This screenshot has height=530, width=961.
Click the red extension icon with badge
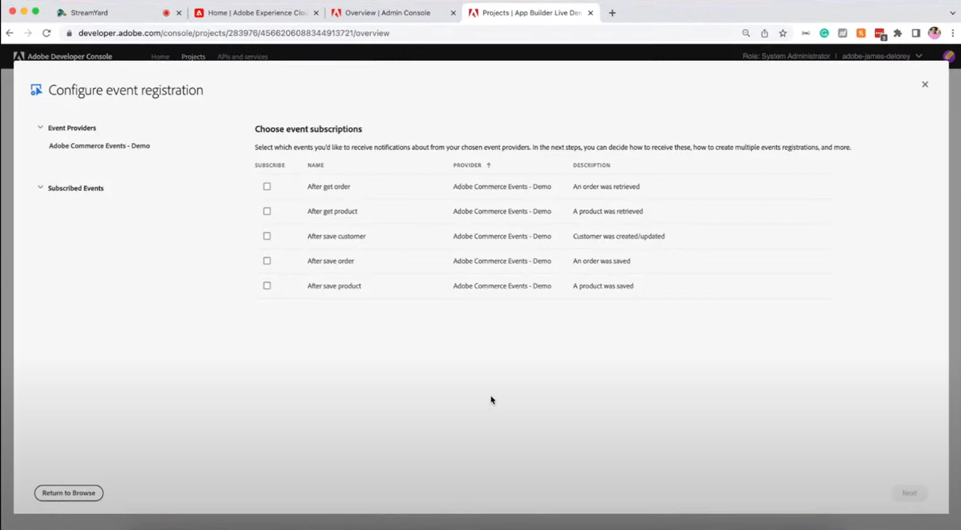click(x=880, y=34)
